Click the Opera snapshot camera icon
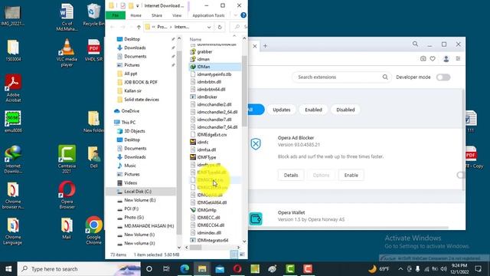The image size is (490, 276). 423,58
